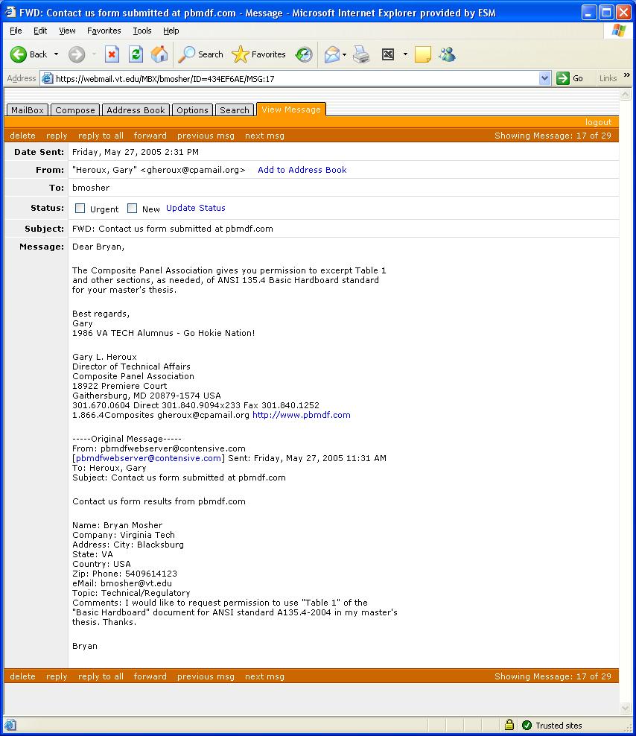The image size is (636, 736).
Task: Refresh the page with the green arrows icon
Action: tap(136, 54)
